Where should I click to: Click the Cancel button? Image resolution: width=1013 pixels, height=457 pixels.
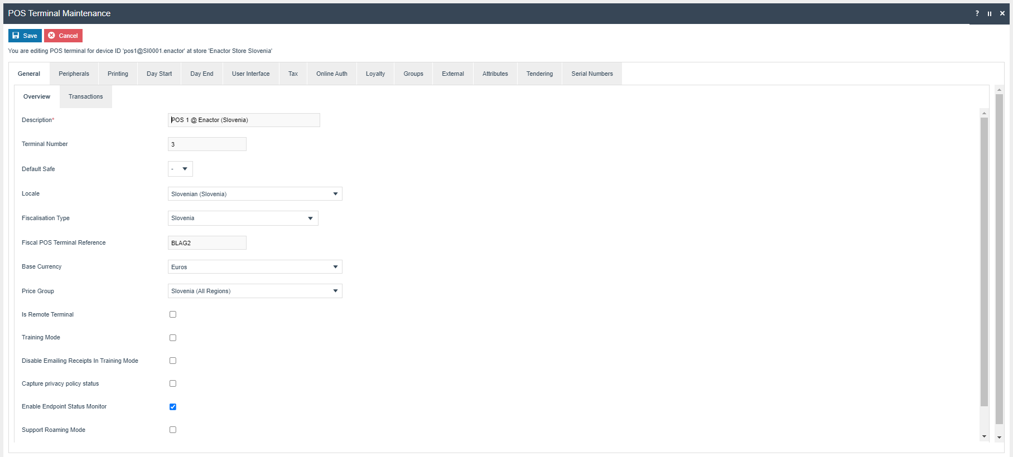point(63,36)
